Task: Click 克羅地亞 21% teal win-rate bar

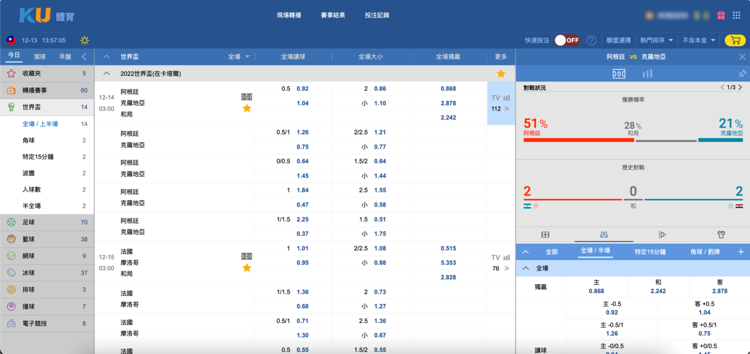Action: coord(720,140)
